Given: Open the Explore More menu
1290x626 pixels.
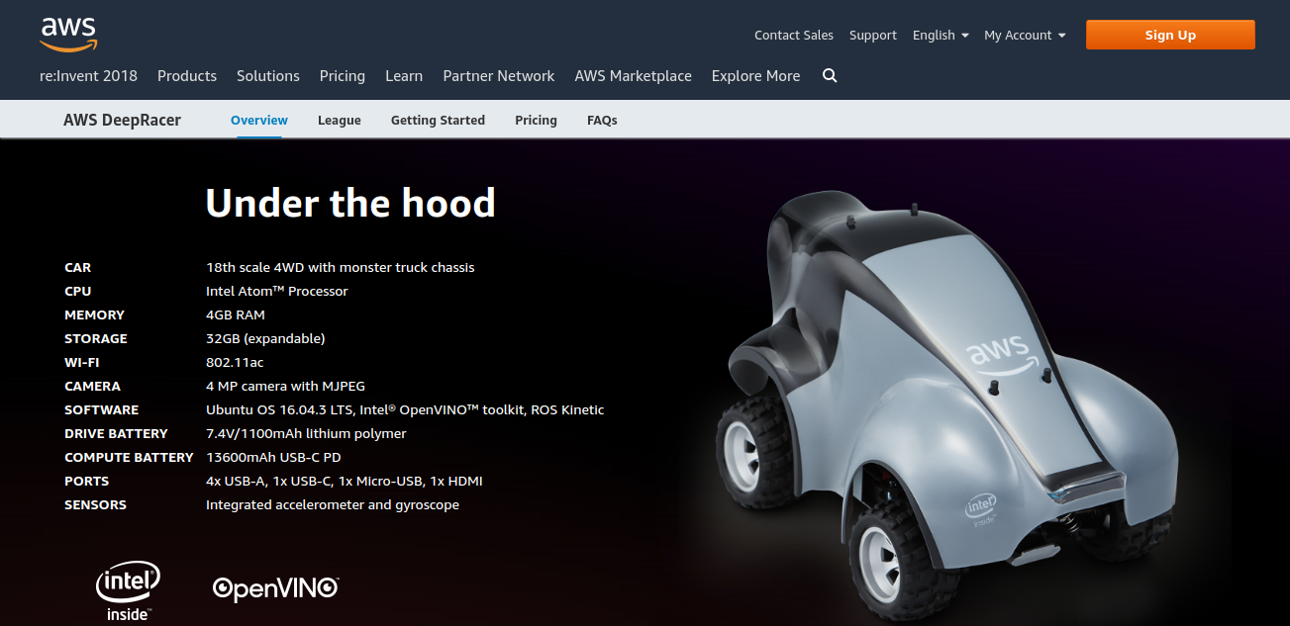Looking at the screenshot, I should pos(756,75).
